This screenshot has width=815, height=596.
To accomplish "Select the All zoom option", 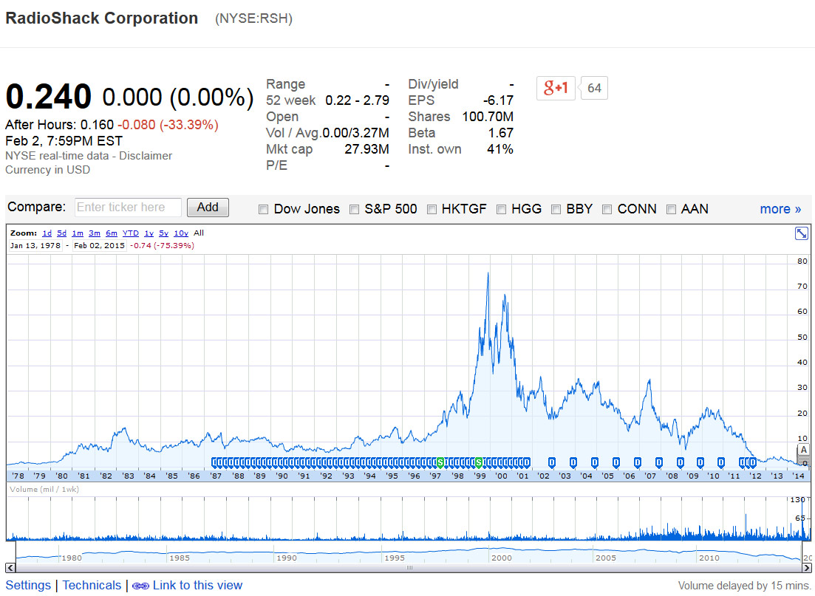I will point(199,233).
